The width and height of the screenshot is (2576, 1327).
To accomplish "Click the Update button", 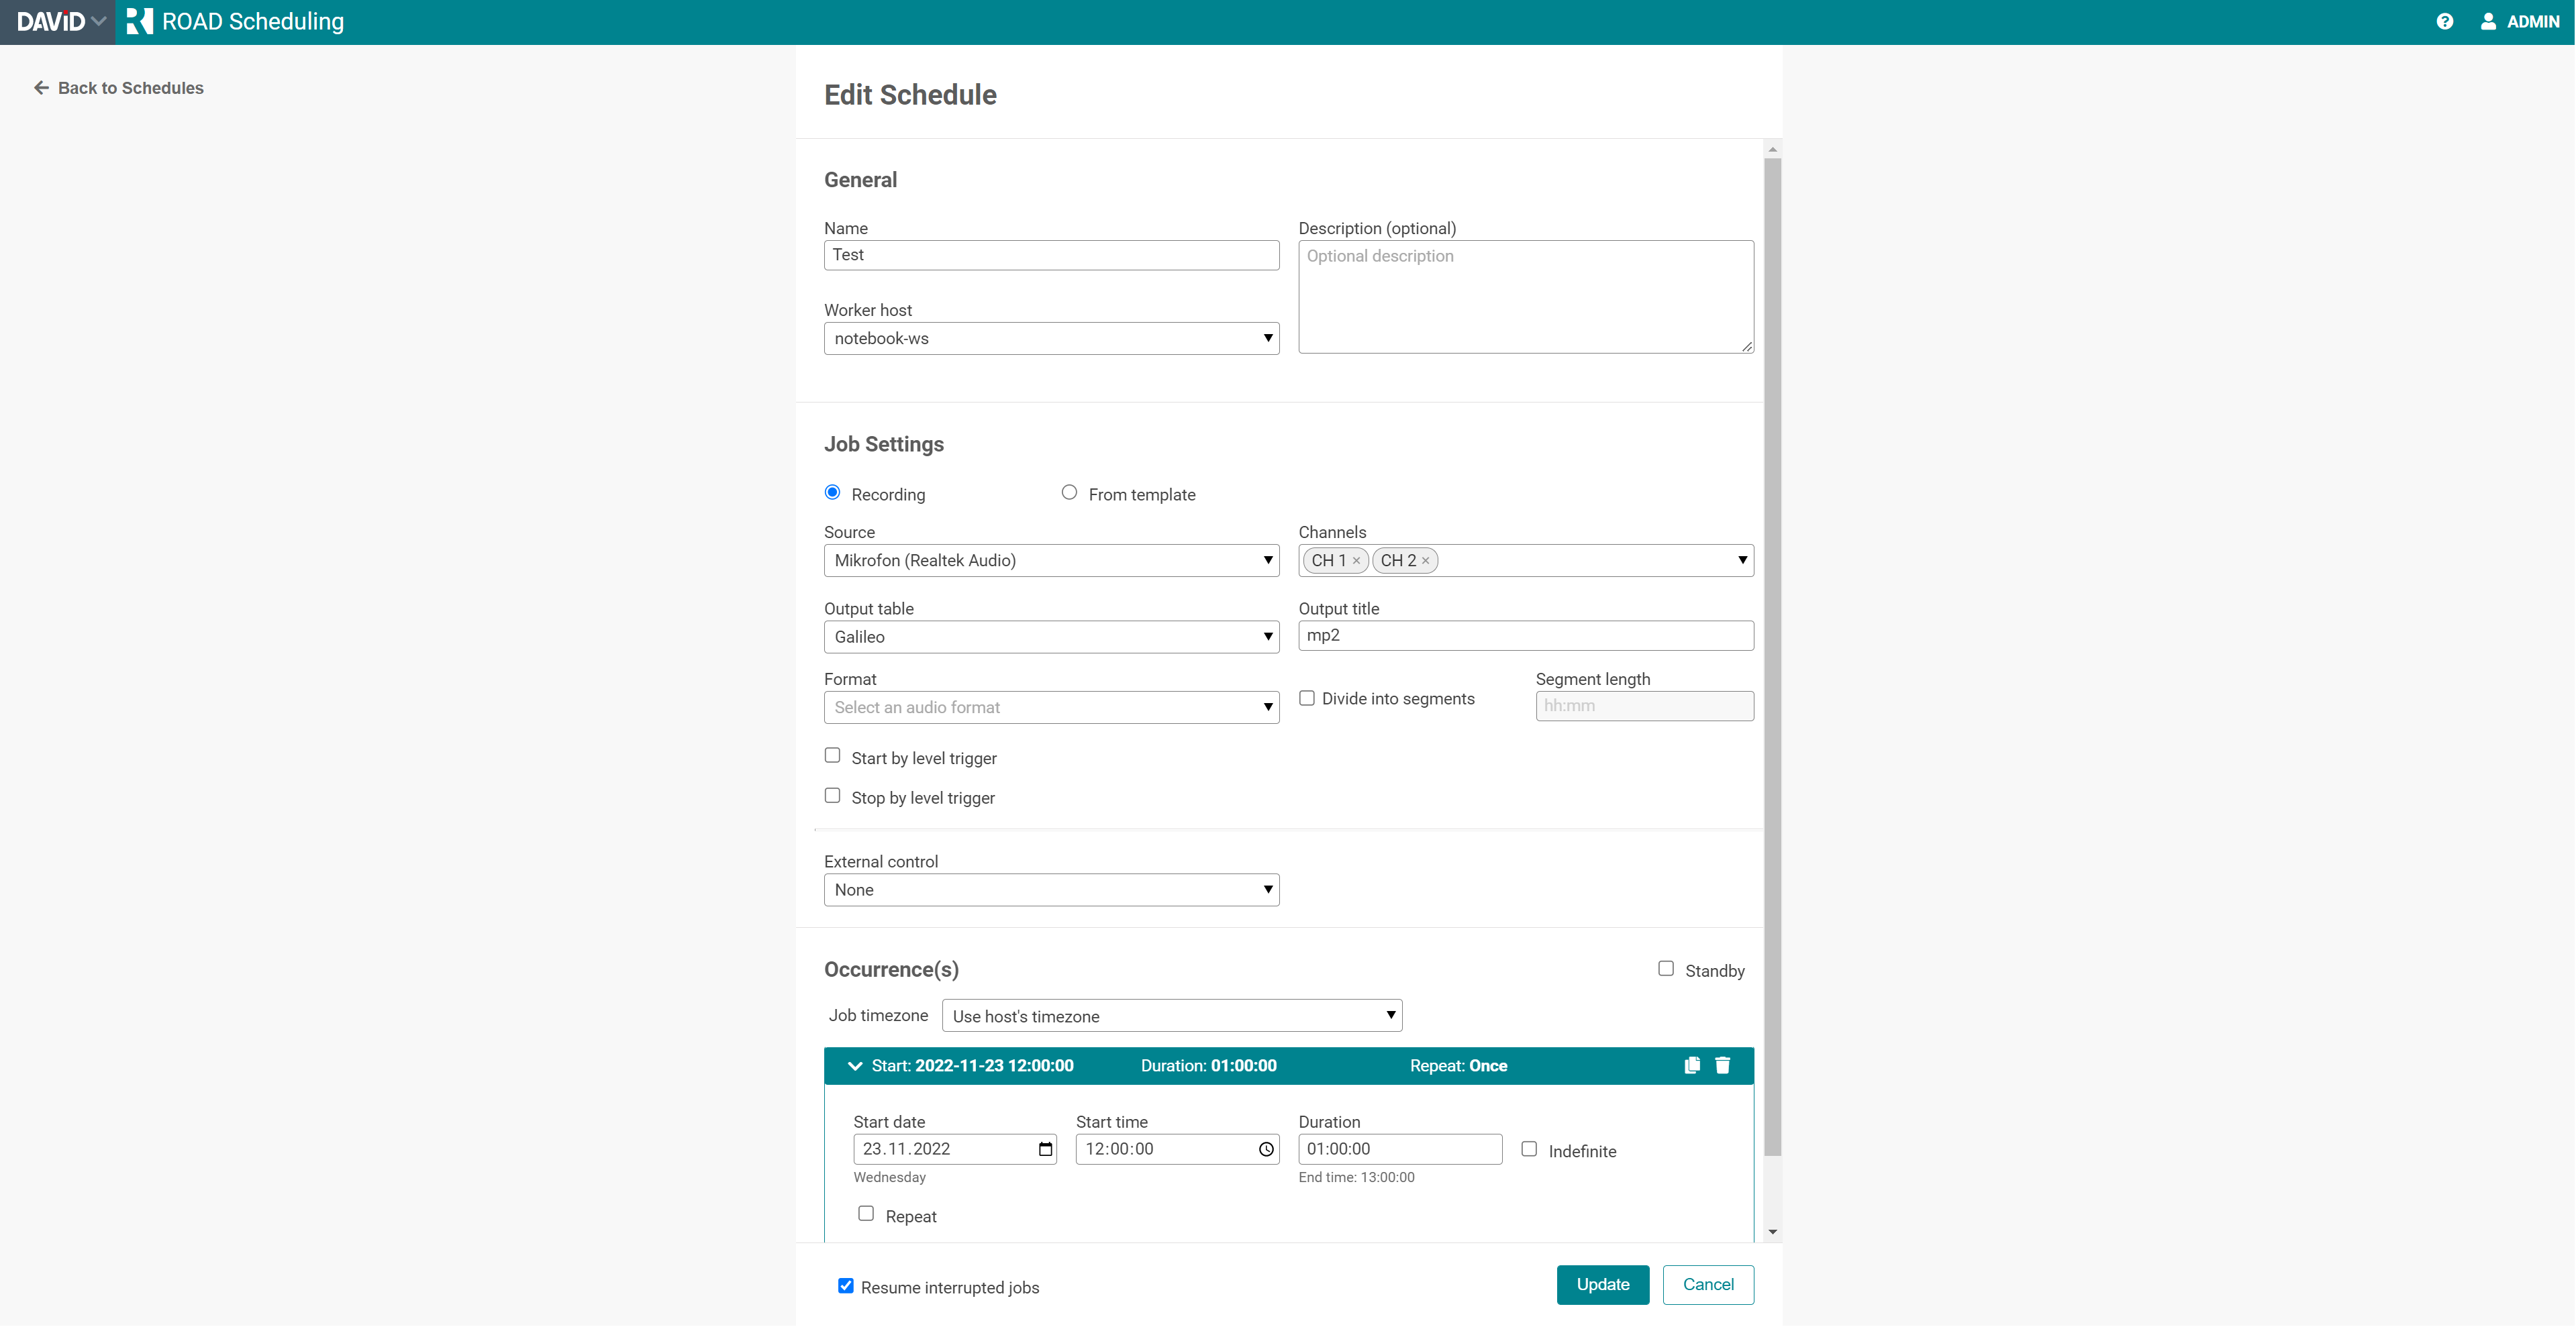I will coord(1602,1284).
